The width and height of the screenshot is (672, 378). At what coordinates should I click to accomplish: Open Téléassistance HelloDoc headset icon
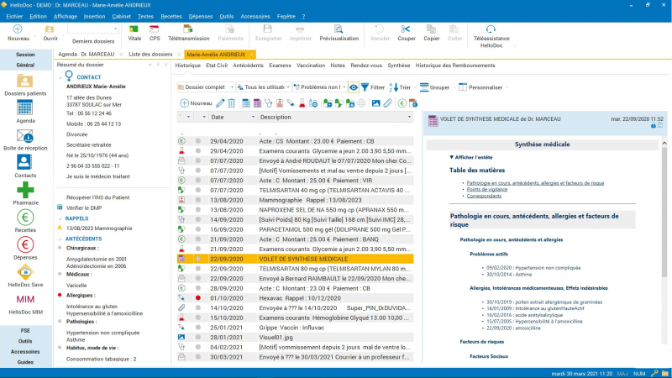tap(491, 29)
